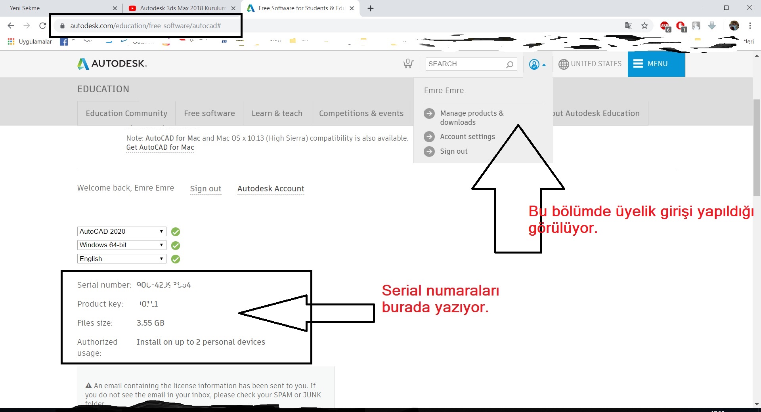Screen dimensions: 761x412
Task: Open the shopping cart icon
Action: point(408,63)
